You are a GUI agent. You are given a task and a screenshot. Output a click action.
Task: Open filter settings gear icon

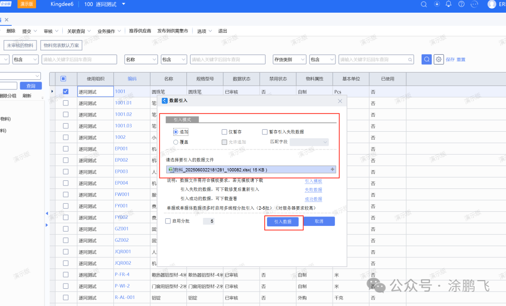click(x=439, y=60)
